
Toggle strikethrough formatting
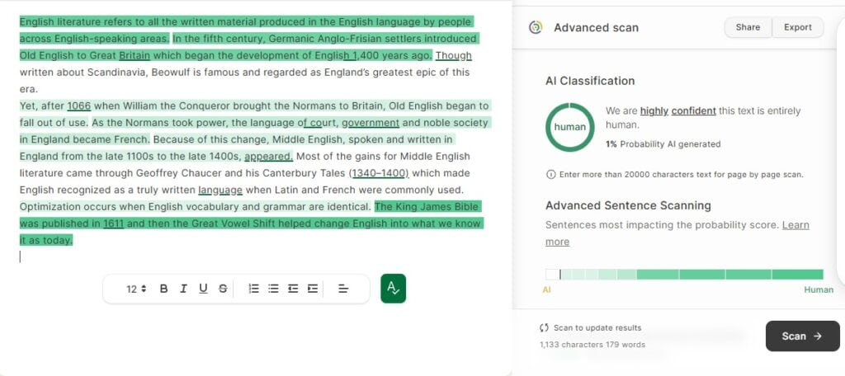coord(223,289)
